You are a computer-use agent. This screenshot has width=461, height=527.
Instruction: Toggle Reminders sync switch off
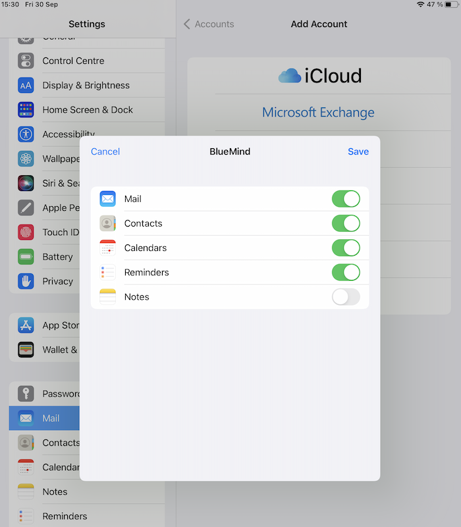(x=346, y=272)
